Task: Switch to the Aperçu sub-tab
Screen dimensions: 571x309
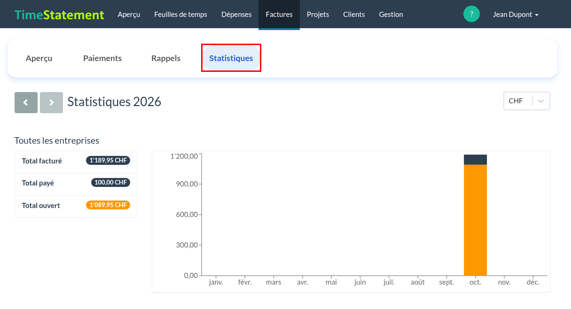Action: point(39,58)
